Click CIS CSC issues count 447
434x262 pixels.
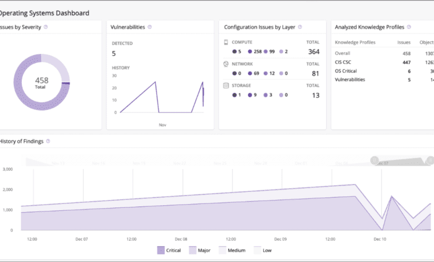click(406, 62)
